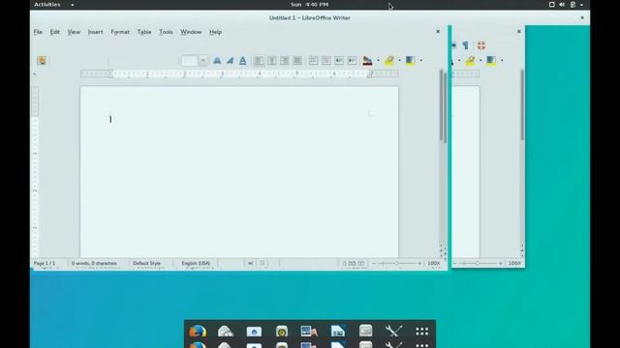This screenshot has height=348, width=620.
Task: Click the Default Style status field
Action: click(146, 263)
